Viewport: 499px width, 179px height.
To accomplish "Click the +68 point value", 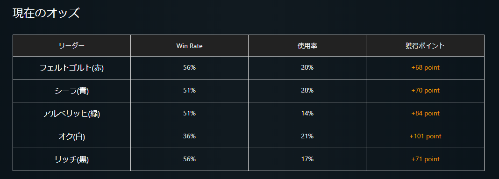I will point(425,67).
